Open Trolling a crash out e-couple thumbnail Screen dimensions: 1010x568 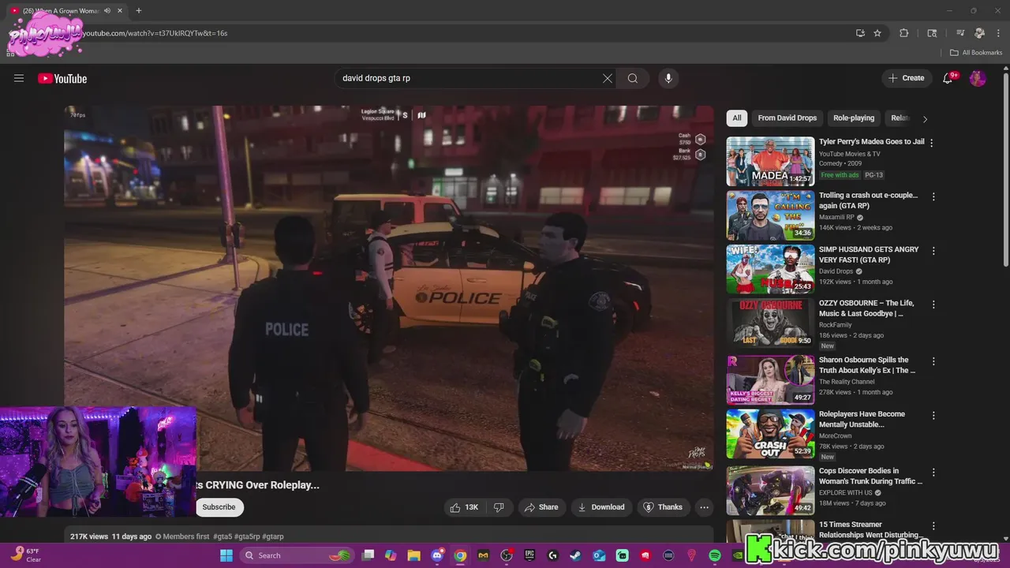coord(770,215)
